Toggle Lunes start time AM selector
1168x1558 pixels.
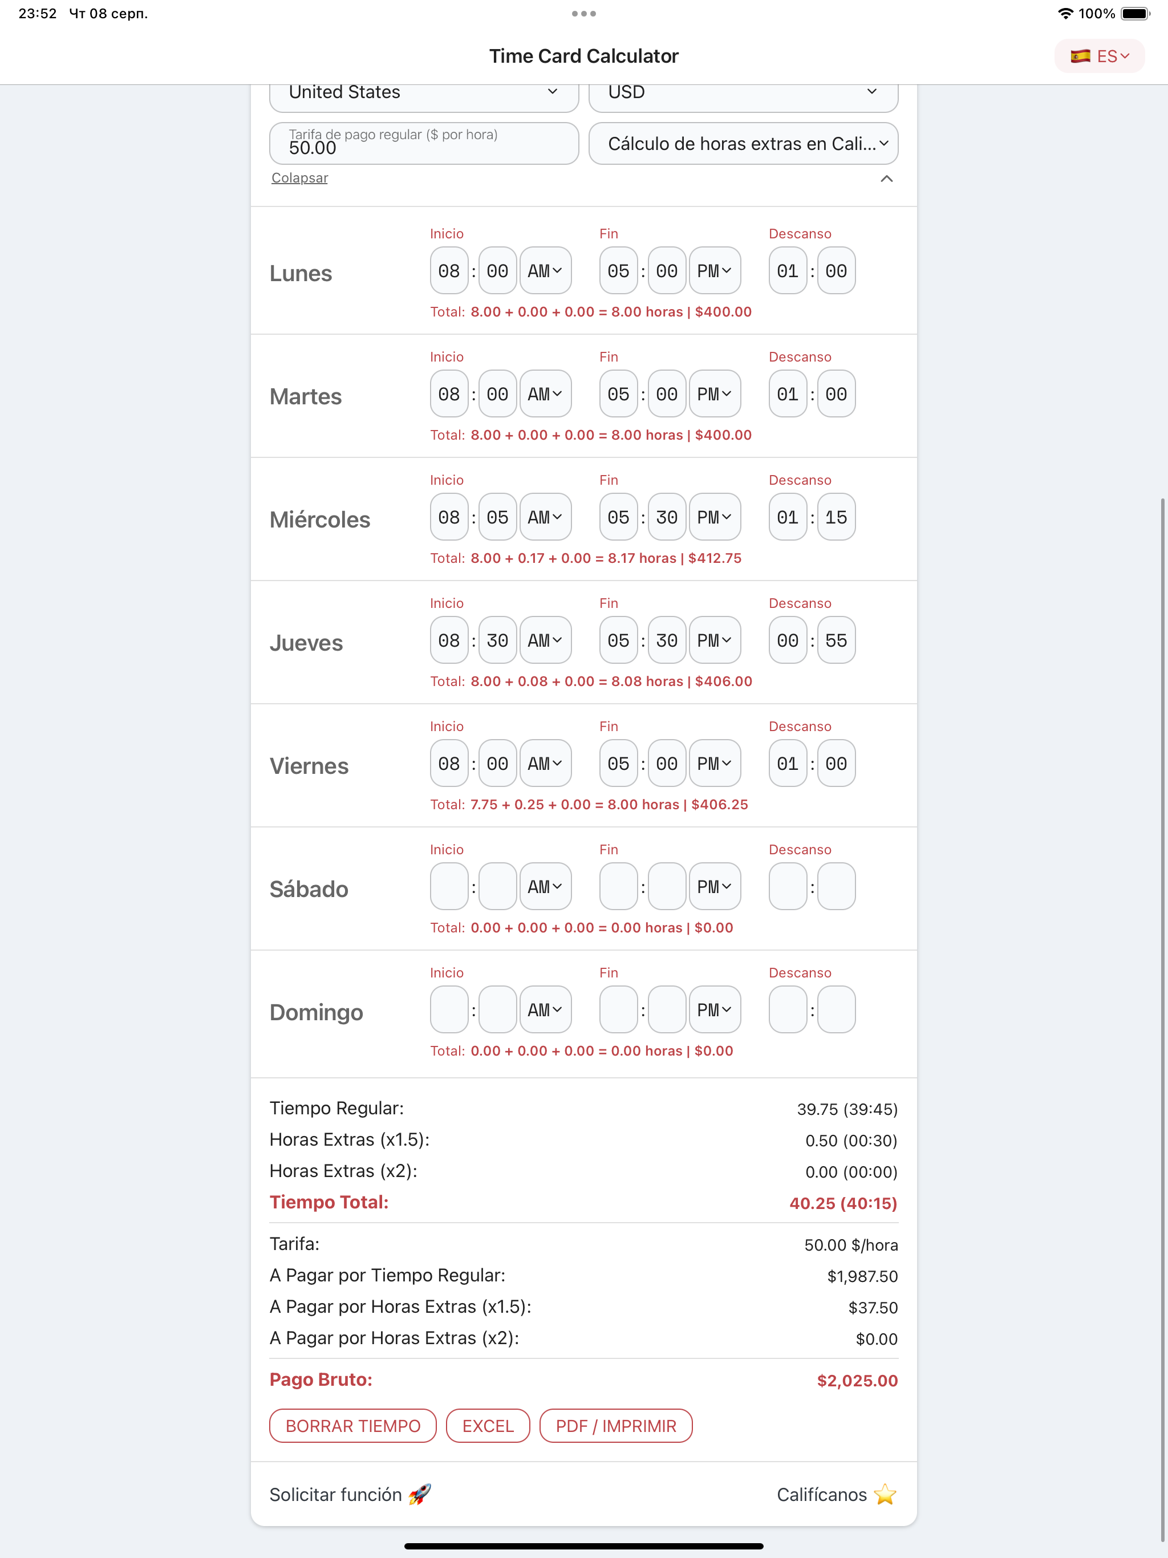(545, 270)
